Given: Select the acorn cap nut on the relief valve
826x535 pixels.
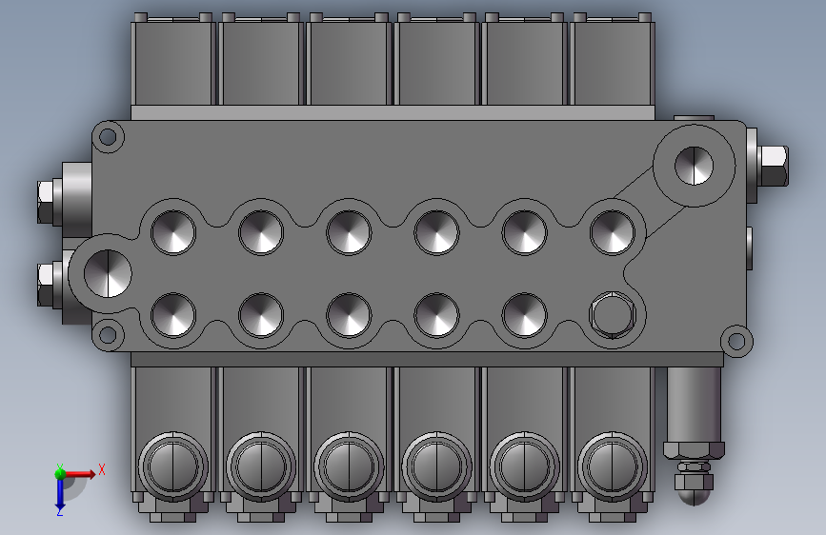Looking at the screenshot, I should tap(694, 488).
